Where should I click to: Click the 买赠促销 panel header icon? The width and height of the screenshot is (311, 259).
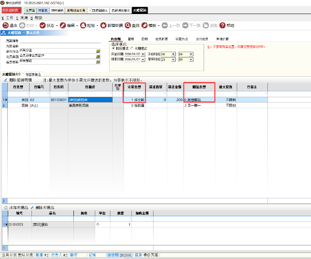[3, 33]
